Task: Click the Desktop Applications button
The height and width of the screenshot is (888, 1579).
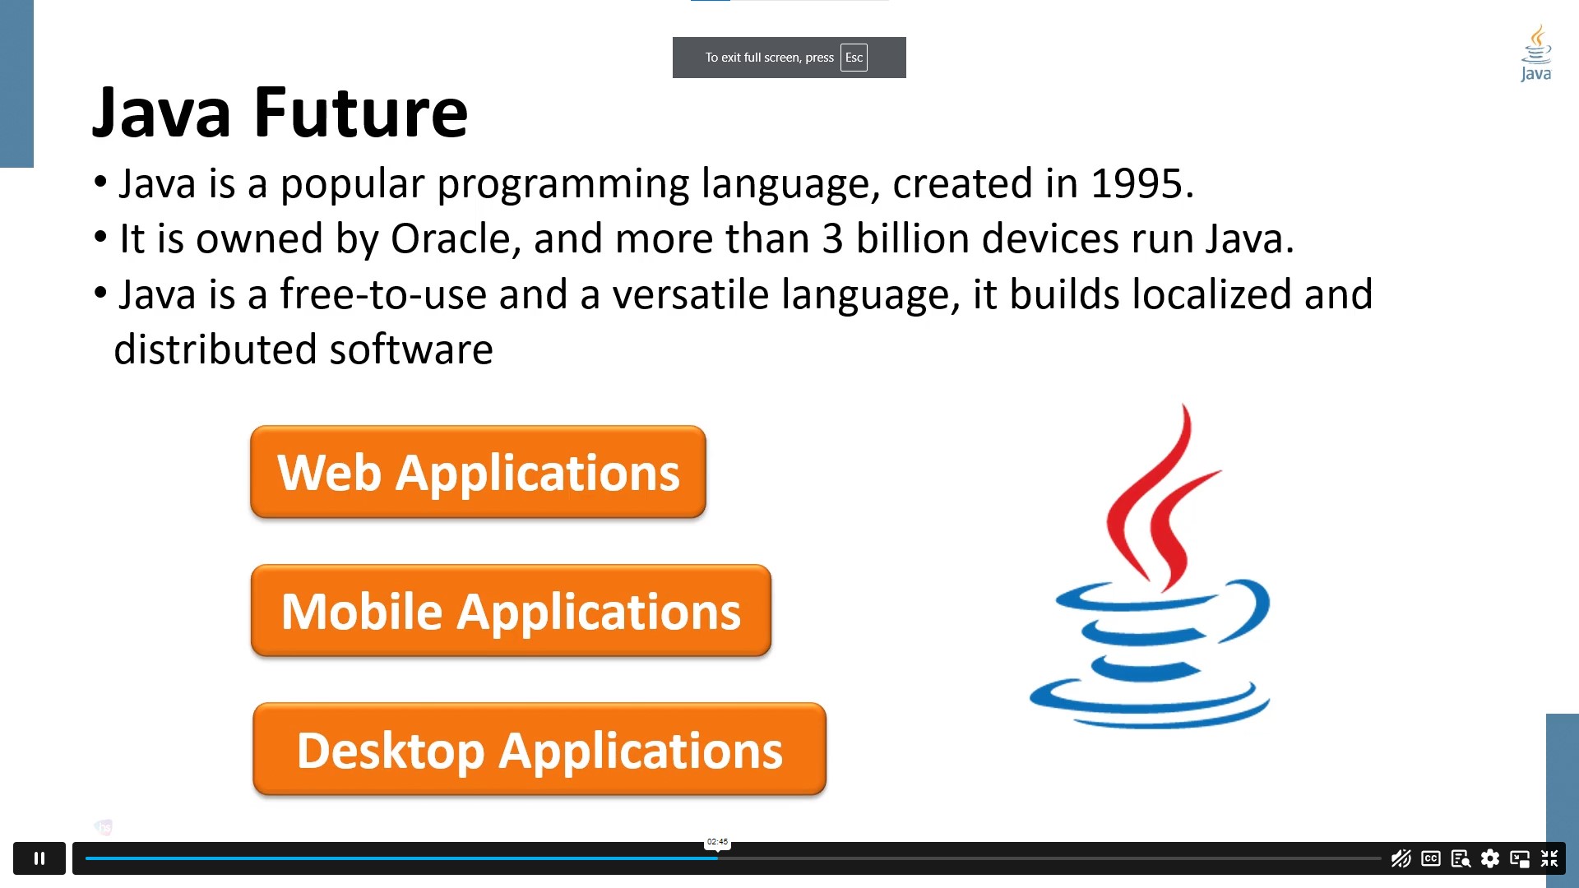Action: (539, 749)
